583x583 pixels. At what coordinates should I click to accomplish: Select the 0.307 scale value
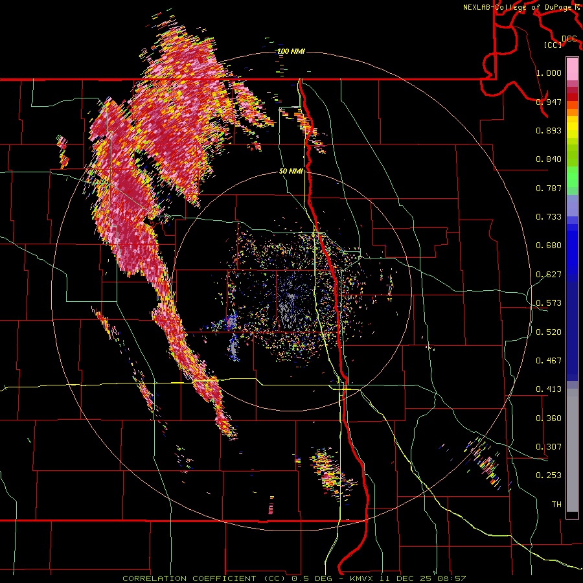tap(549, 447)
